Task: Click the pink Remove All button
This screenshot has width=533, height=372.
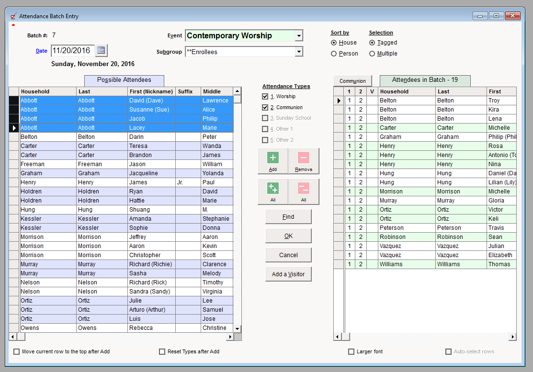Action: coord(304,192)
